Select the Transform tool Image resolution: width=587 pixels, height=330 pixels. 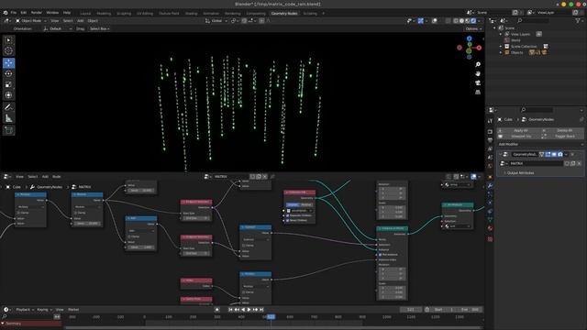tap(8, 95)
